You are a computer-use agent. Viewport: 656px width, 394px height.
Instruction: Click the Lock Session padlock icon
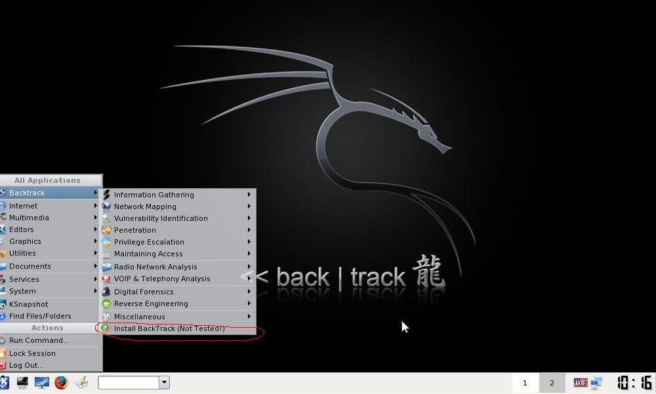tap(3, 353)
